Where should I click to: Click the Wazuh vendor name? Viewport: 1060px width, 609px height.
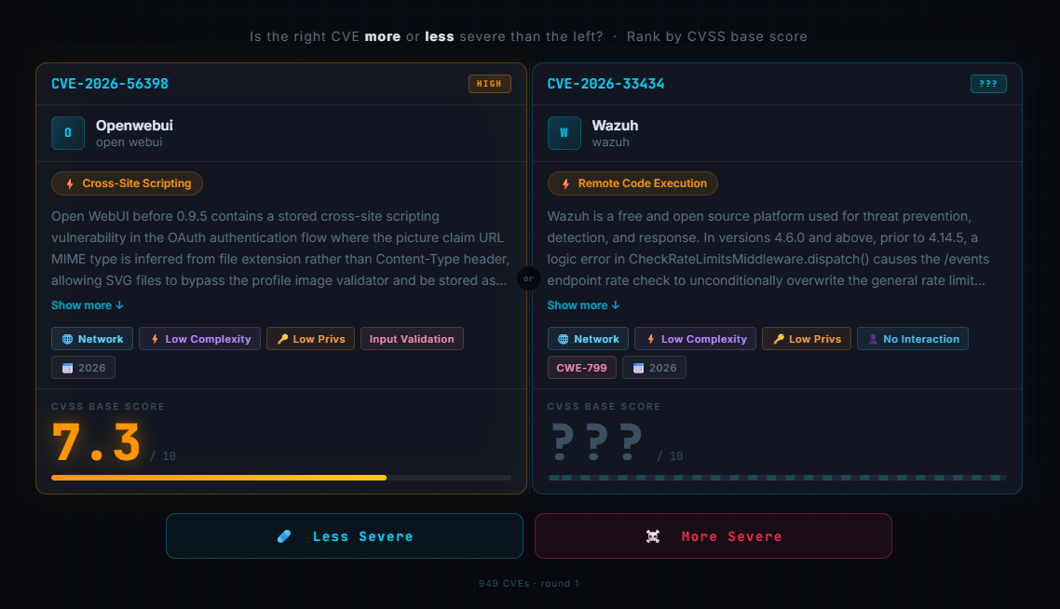click(615, 126)
